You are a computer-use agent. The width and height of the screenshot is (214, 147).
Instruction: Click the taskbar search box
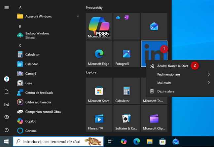[58, 141]
